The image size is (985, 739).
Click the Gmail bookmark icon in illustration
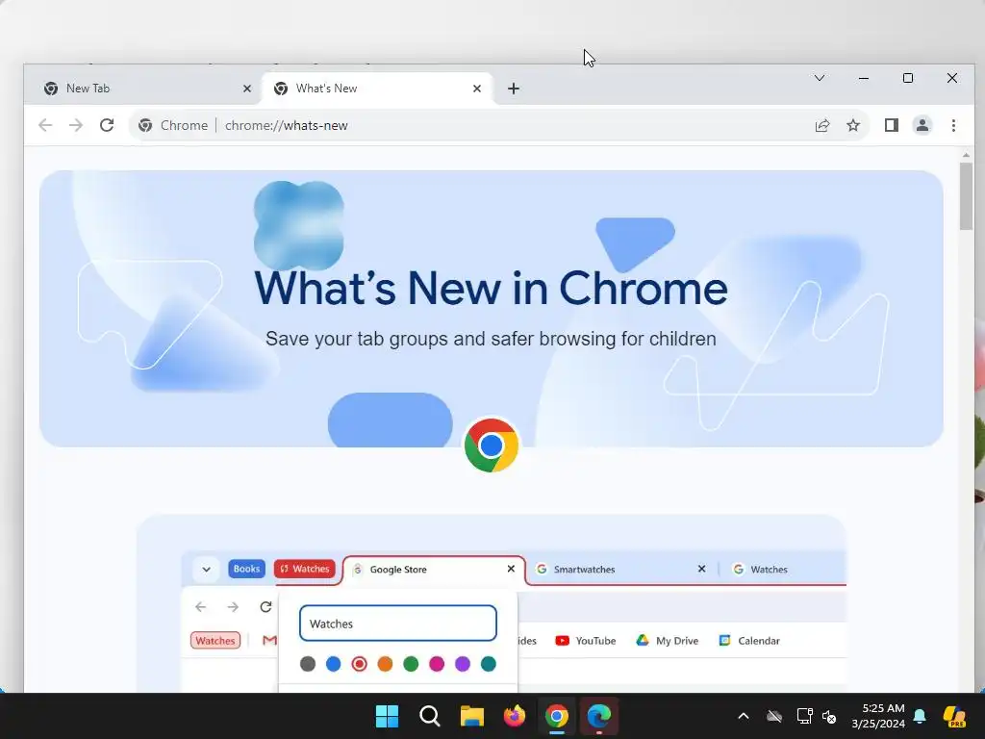click(269, 640)
